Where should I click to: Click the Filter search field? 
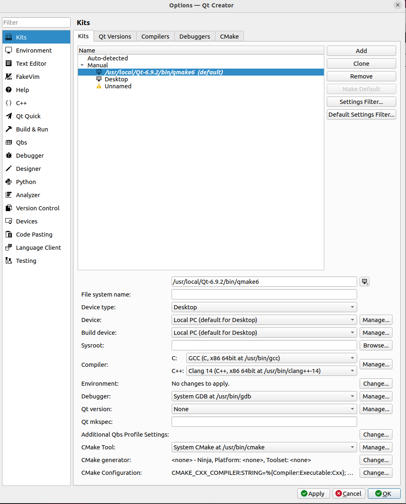(37, 23)
